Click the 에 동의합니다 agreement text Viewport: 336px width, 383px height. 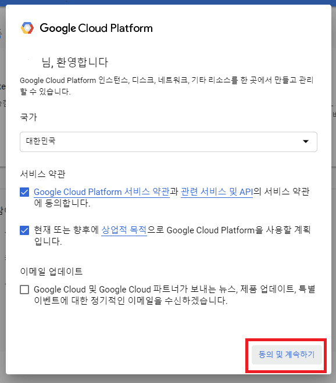click(x=62, y=203)
